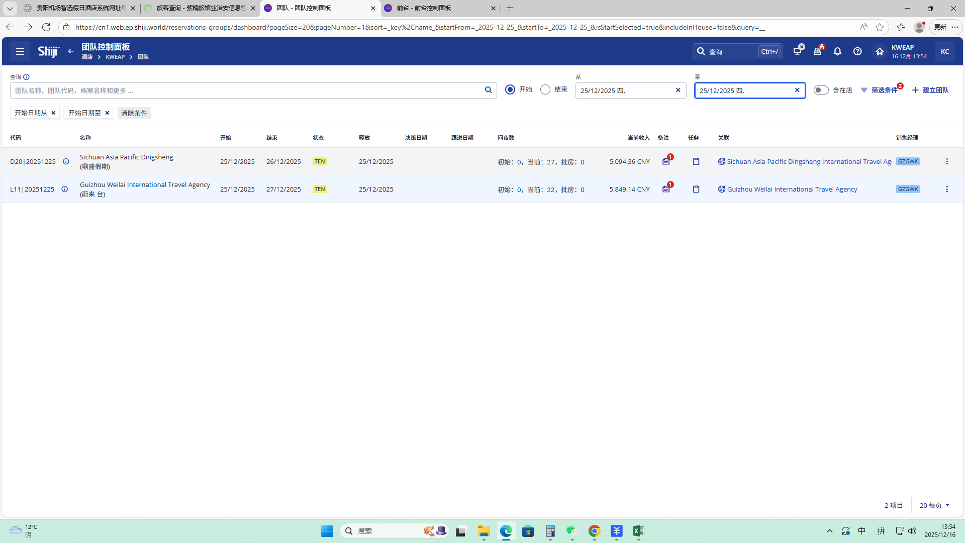
Task: Click the KWEAP breadcrumb item
Action: click(x=115, y=57)
